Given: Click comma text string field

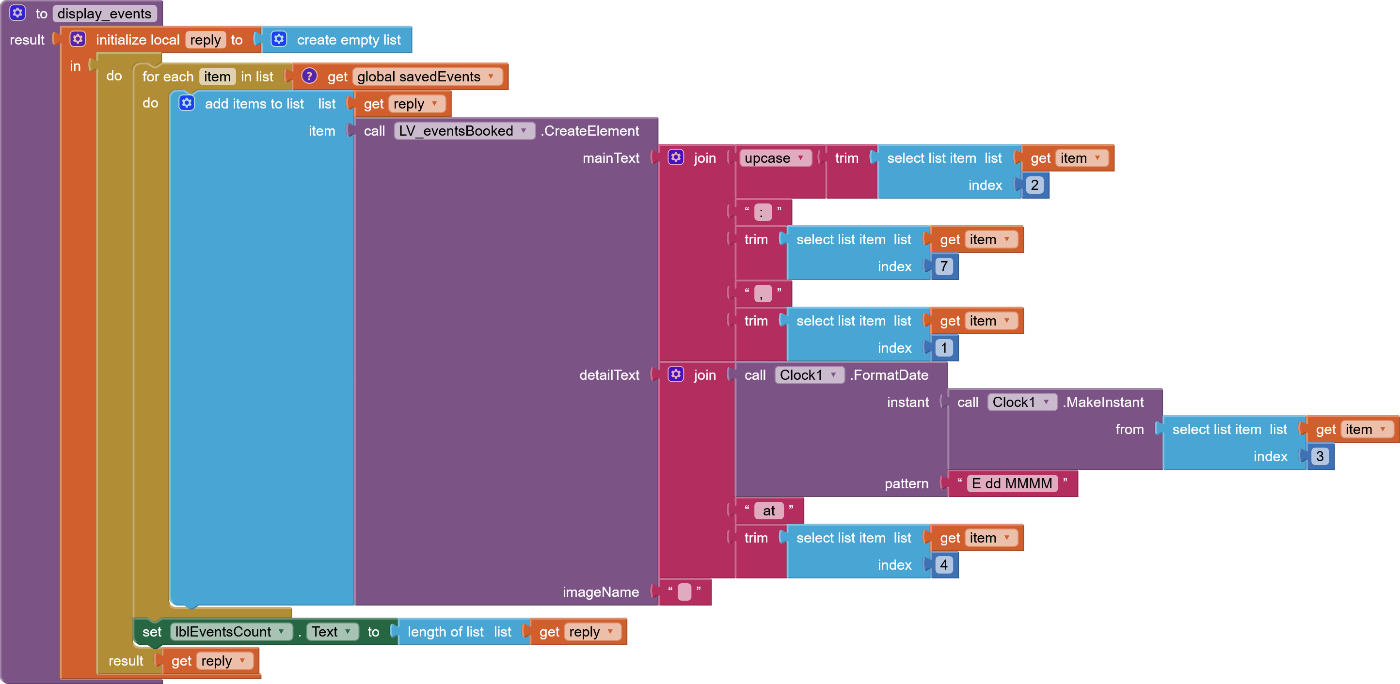Looking at the screenshot, I should pyautogui.click(x=763, y=294).
